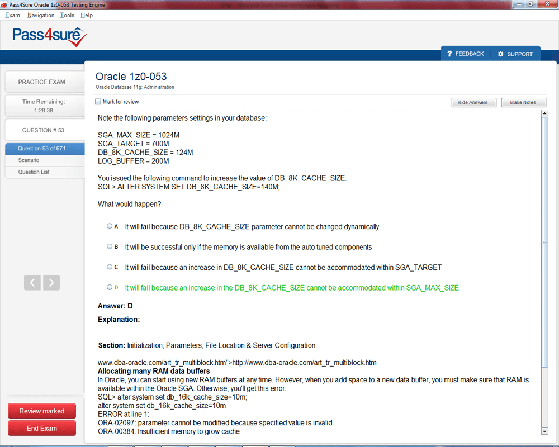Check Mark for review checkbox

pyautogui.click(x=98, y=102)
